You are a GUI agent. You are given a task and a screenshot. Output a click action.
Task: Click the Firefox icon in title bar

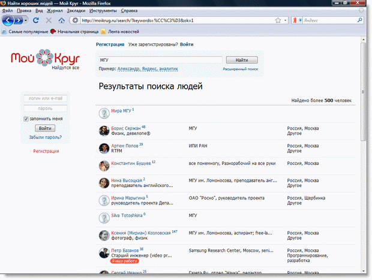coord(4,3)
